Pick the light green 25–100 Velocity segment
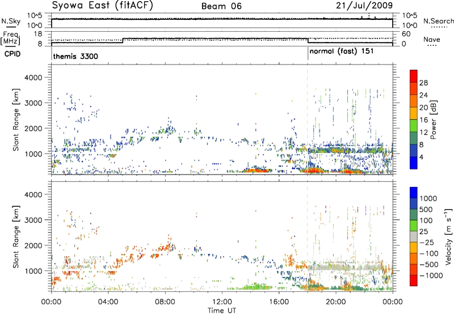The image size is (454, 314). coord(414,226)
